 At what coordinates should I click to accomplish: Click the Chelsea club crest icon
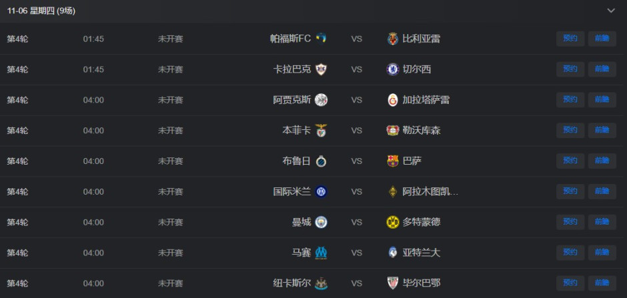click(393, 69)
